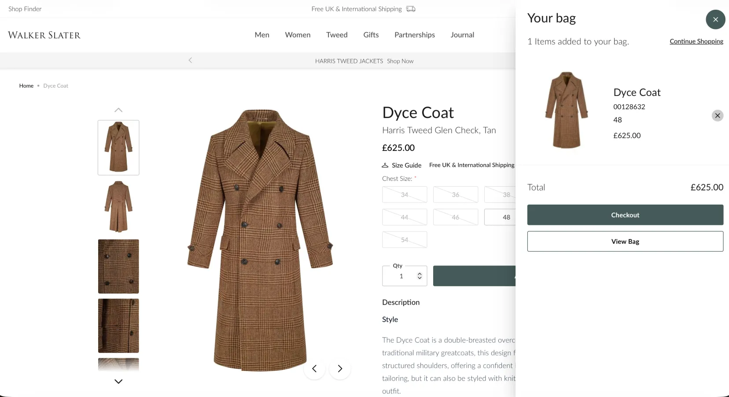Viewport: 729px width, 397px height.
Task: Open the Tweed menu
Action: [336, 35]
